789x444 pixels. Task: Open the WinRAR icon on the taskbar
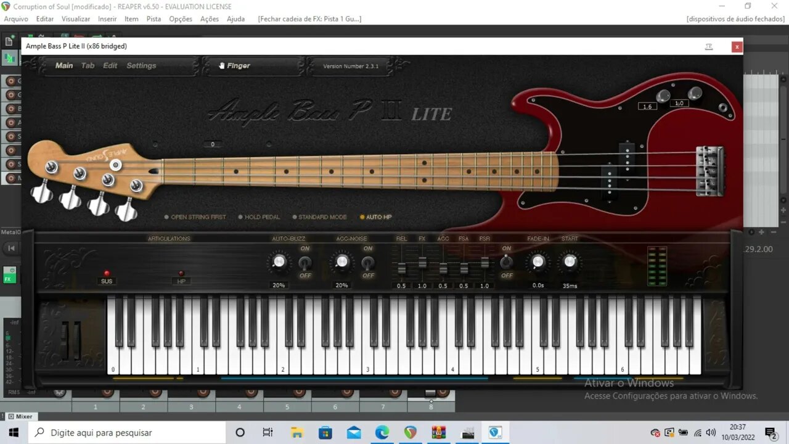[x=439, y=432]
